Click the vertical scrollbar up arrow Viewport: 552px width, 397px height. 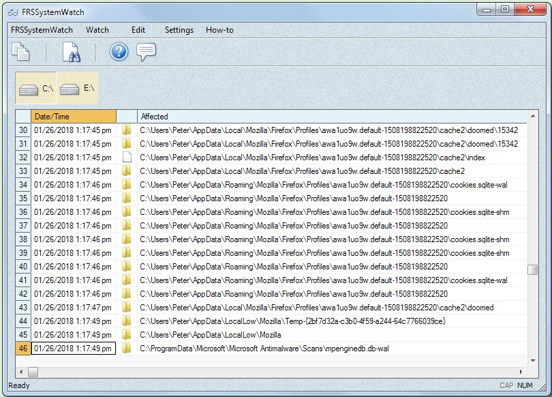(533, 116)
